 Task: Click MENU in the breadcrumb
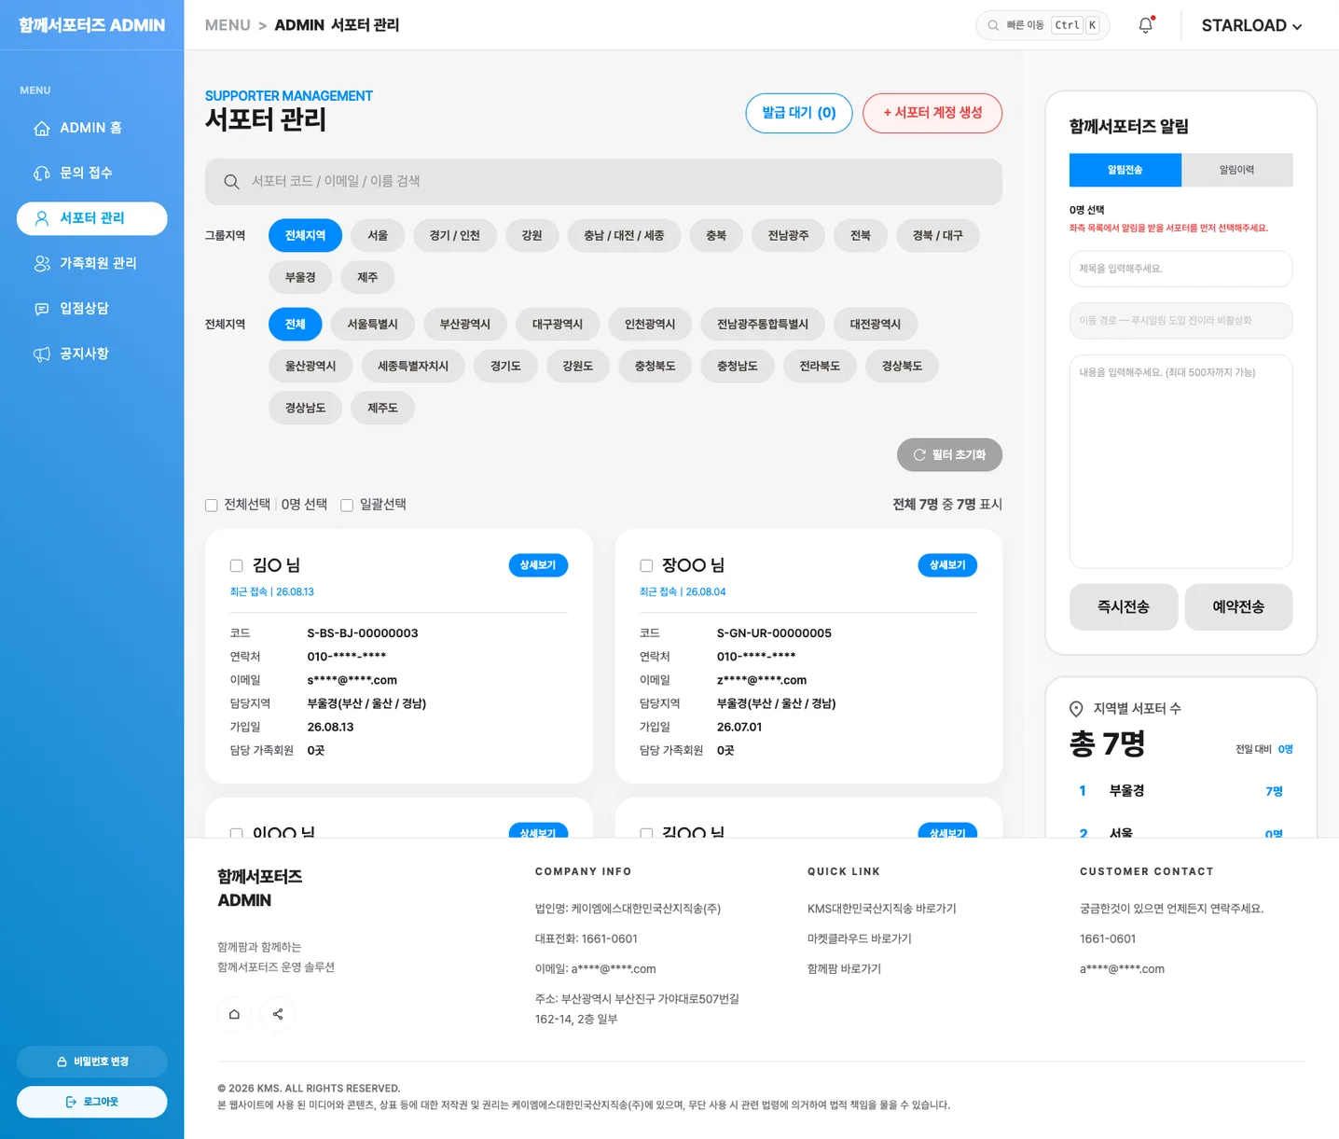click(228, 25)
